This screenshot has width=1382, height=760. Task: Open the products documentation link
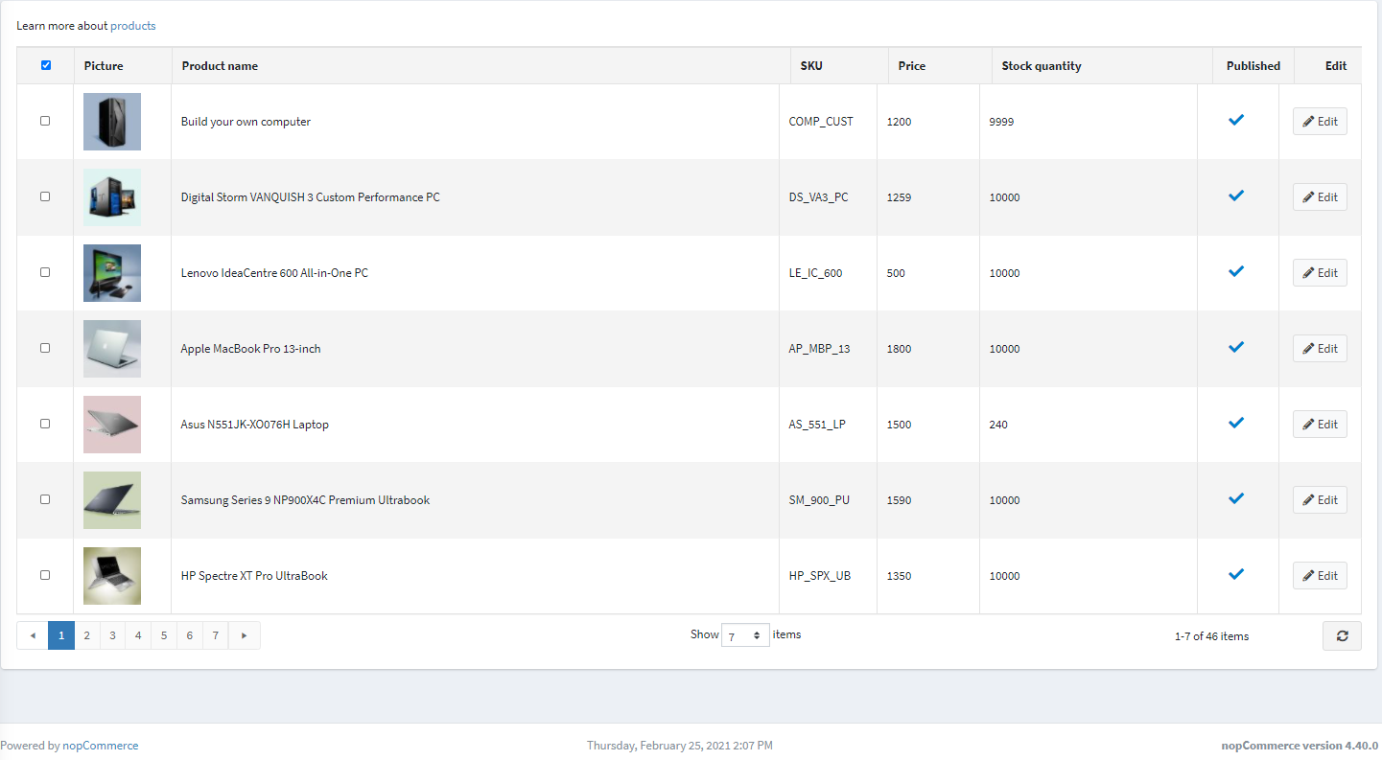coord(132,25)
